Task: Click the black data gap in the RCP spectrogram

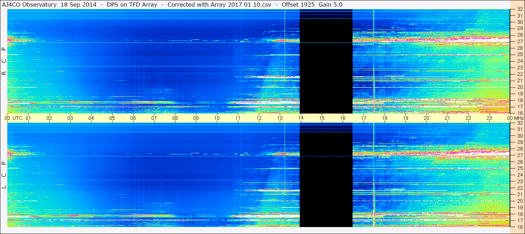Action: 326,66
